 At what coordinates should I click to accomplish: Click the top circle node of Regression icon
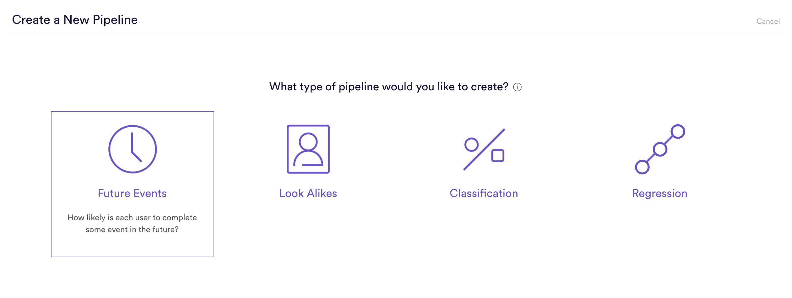pos(678,131)
